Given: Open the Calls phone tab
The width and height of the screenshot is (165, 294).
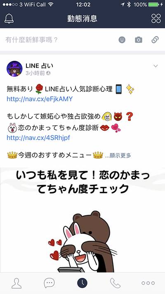Looking at the screenshot, I should [x=115, y=283].
